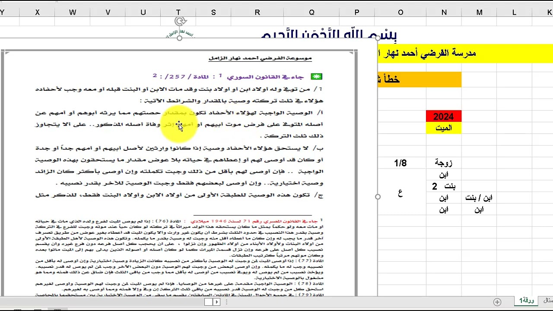This screenshot has height=311, width=553.
Task: Select column W header
Action: [73, 13]
